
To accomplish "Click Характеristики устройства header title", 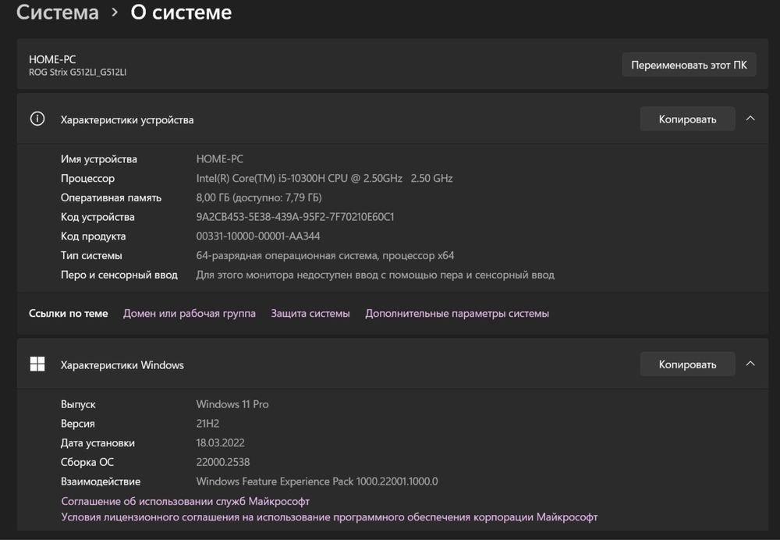I will [127, 120].
